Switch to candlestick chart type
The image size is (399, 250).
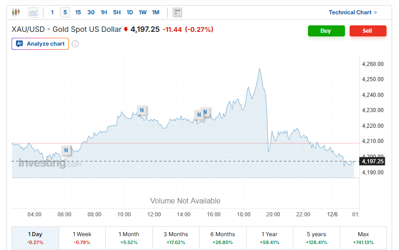(x=16, y=12)
